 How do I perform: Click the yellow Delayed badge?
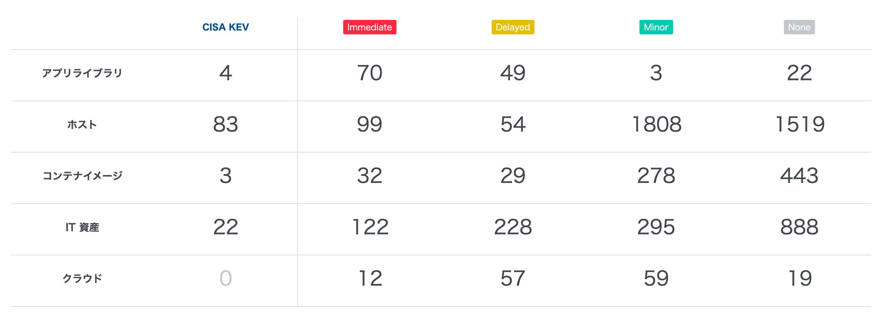[512, 27]
